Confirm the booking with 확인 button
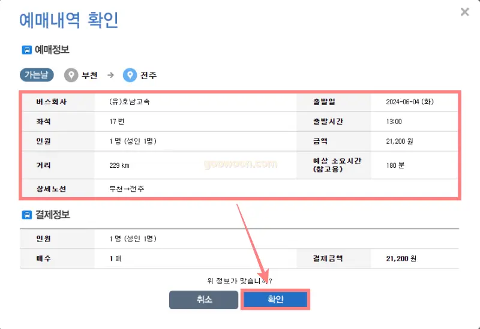The image size is (480, 329). 275,300
